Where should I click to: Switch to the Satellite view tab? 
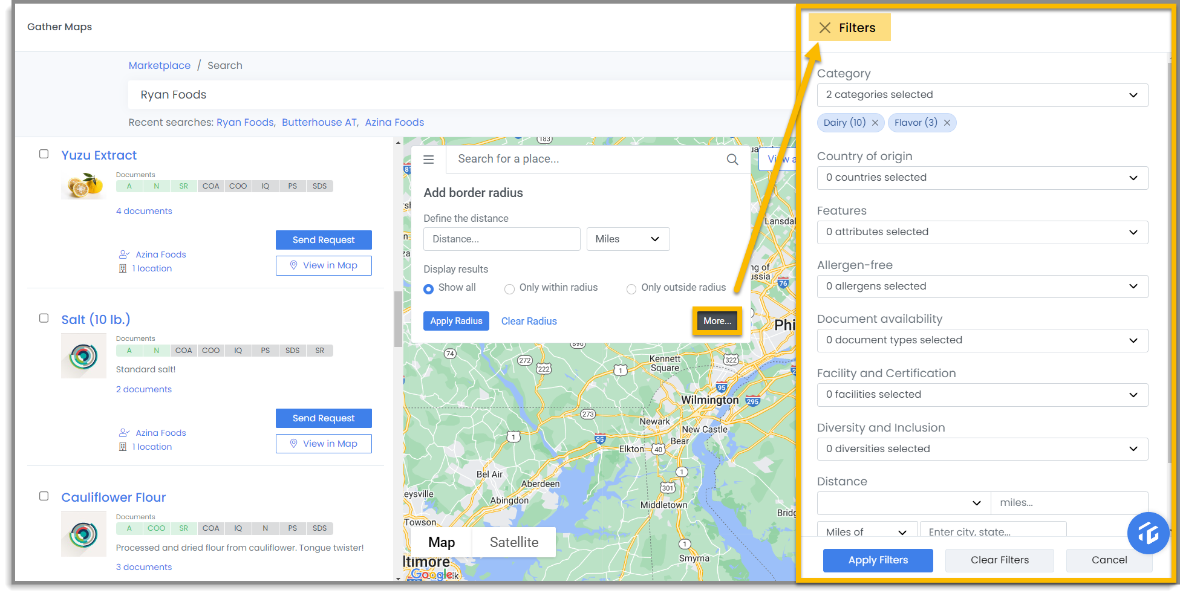(x=513, y=542)
